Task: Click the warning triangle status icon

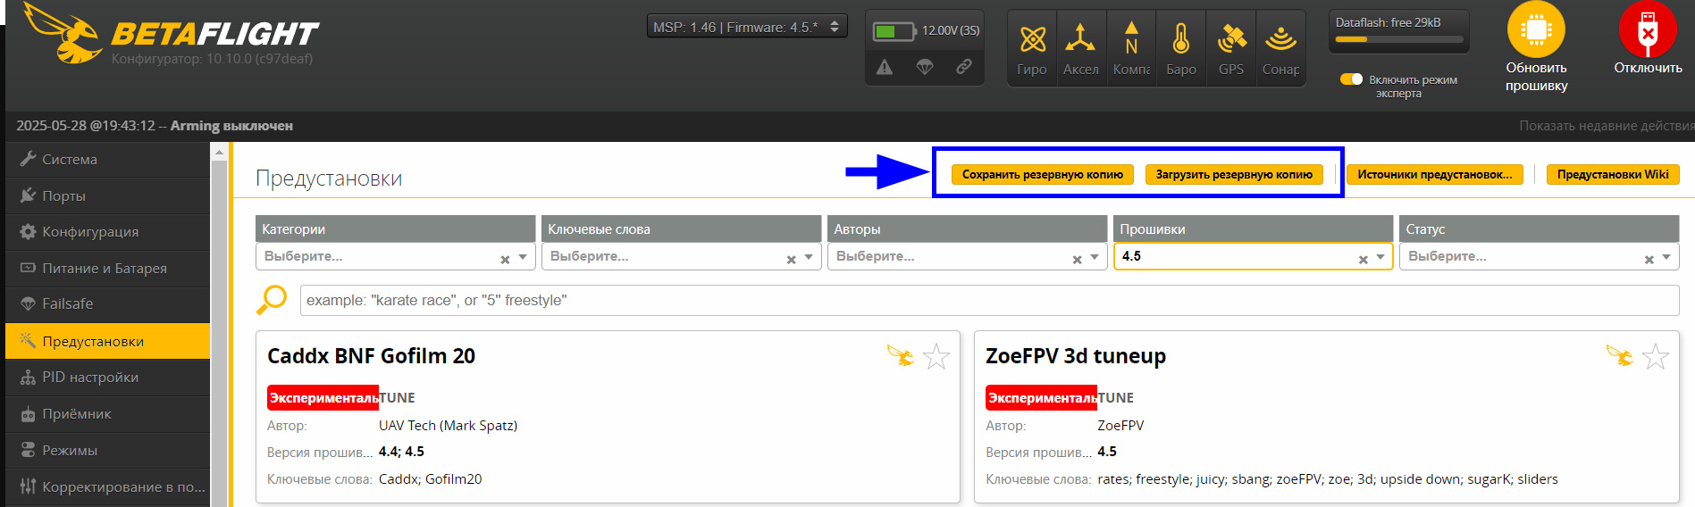Action: 885,67
